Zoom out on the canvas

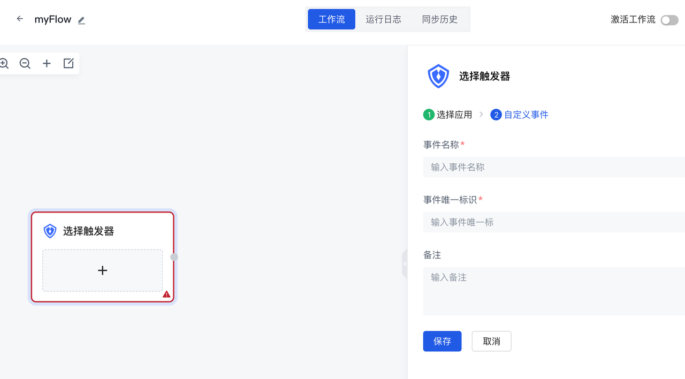(25, 64)
